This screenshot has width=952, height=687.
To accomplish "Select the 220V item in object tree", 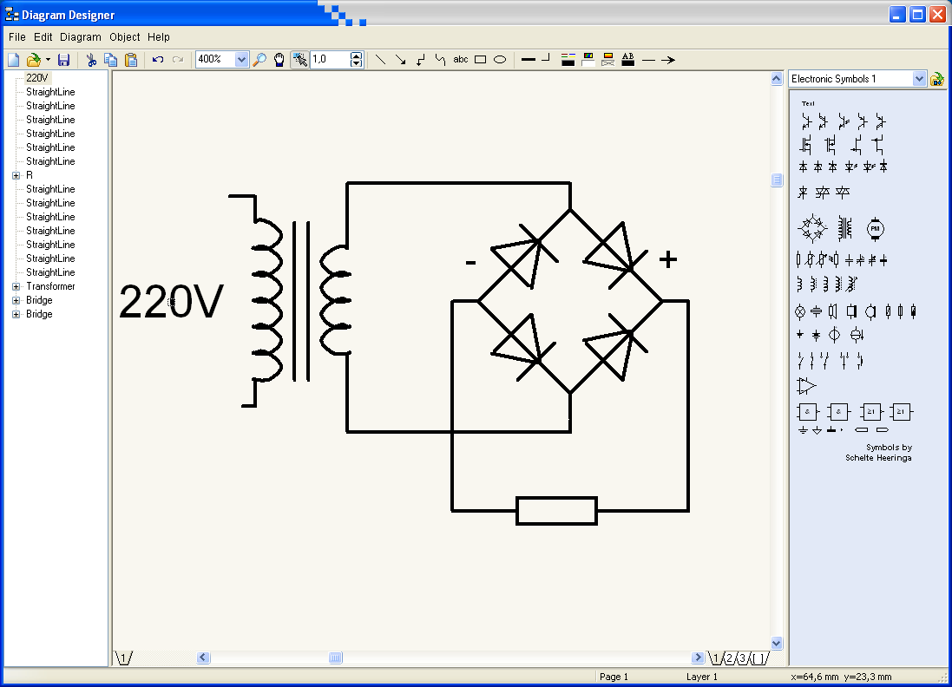I will click(36, 78).
